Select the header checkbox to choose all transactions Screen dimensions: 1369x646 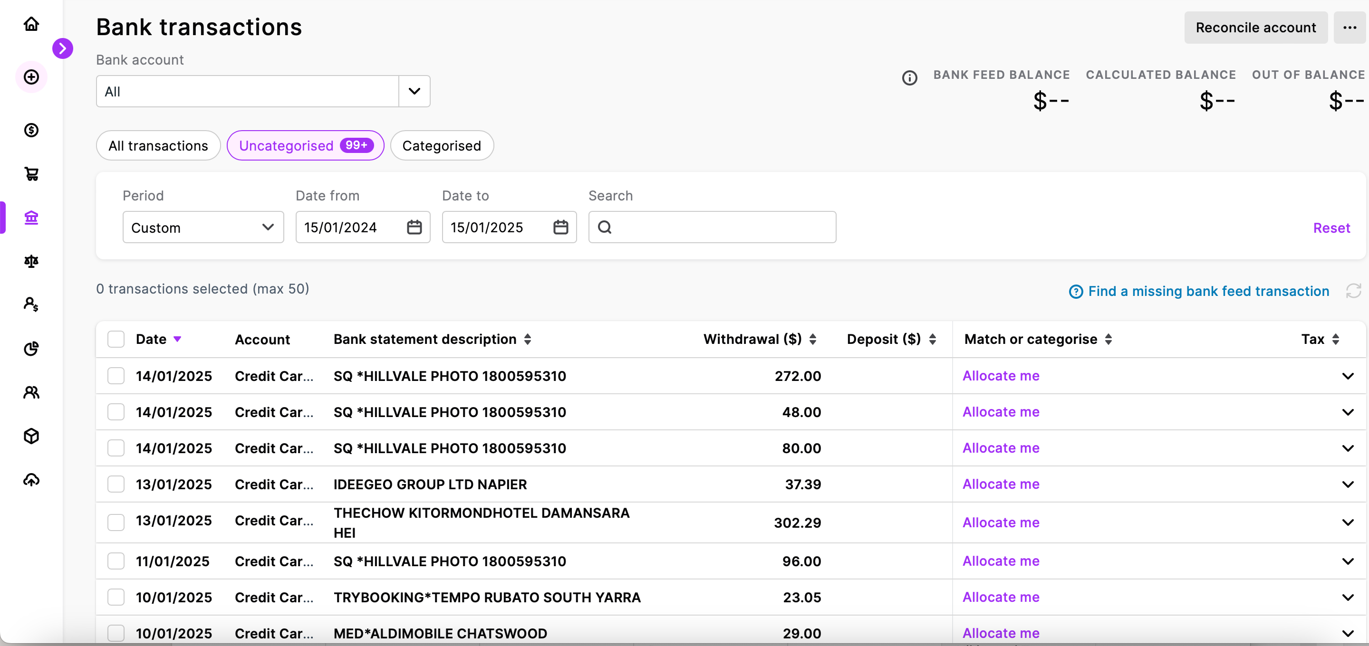[116, 338]
